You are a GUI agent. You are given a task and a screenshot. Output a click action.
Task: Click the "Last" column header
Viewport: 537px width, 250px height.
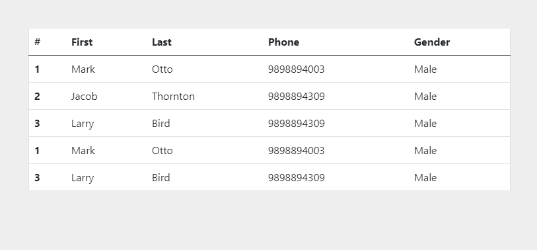click(x=162, y=42)
